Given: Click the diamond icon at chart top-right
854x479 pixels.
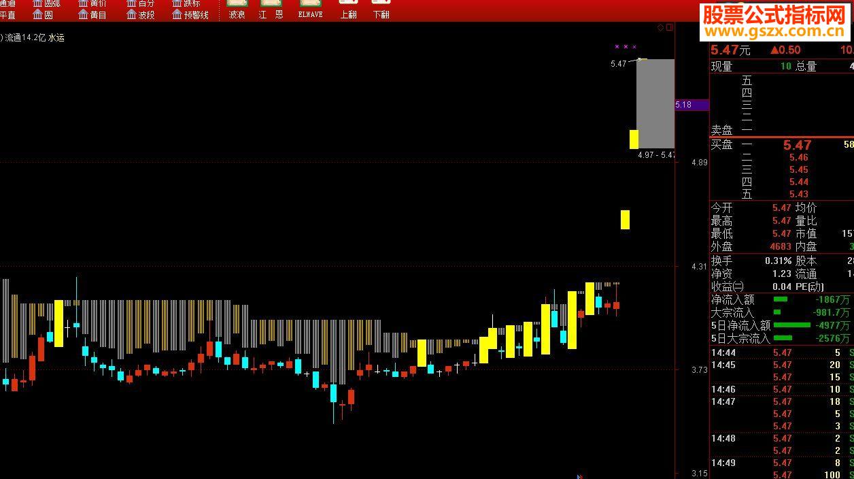Looking at the screenshot, I should click(660, 28).
